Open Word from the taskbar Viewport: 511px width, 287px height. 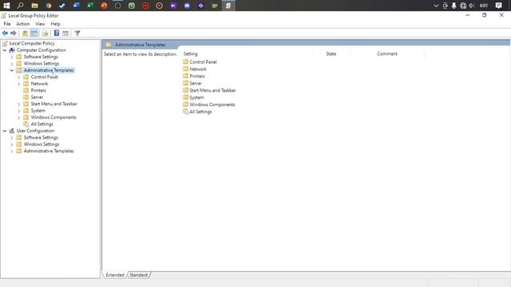[77, 6]
